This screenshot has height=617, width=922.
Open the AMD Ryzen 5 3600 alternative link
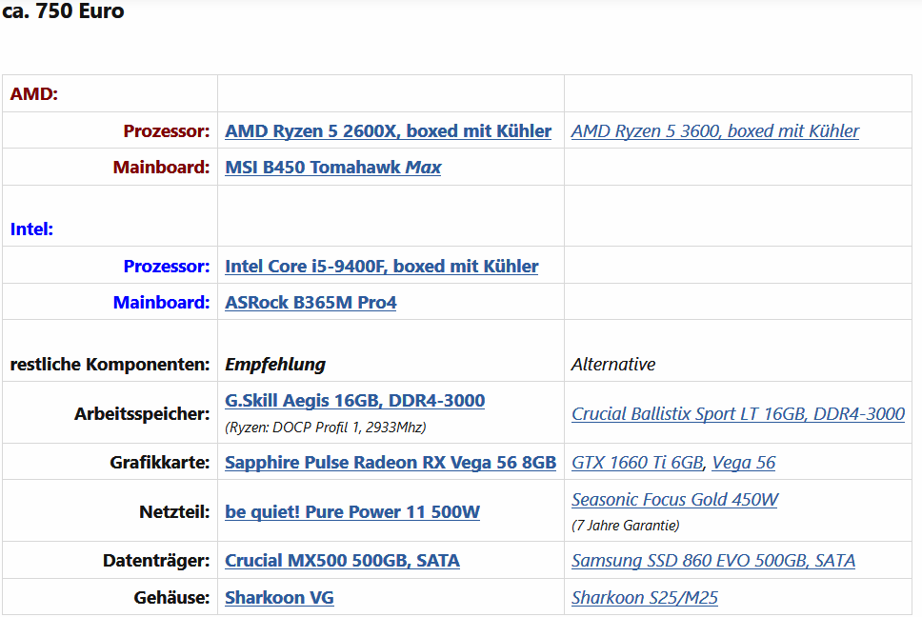(715, 131)
